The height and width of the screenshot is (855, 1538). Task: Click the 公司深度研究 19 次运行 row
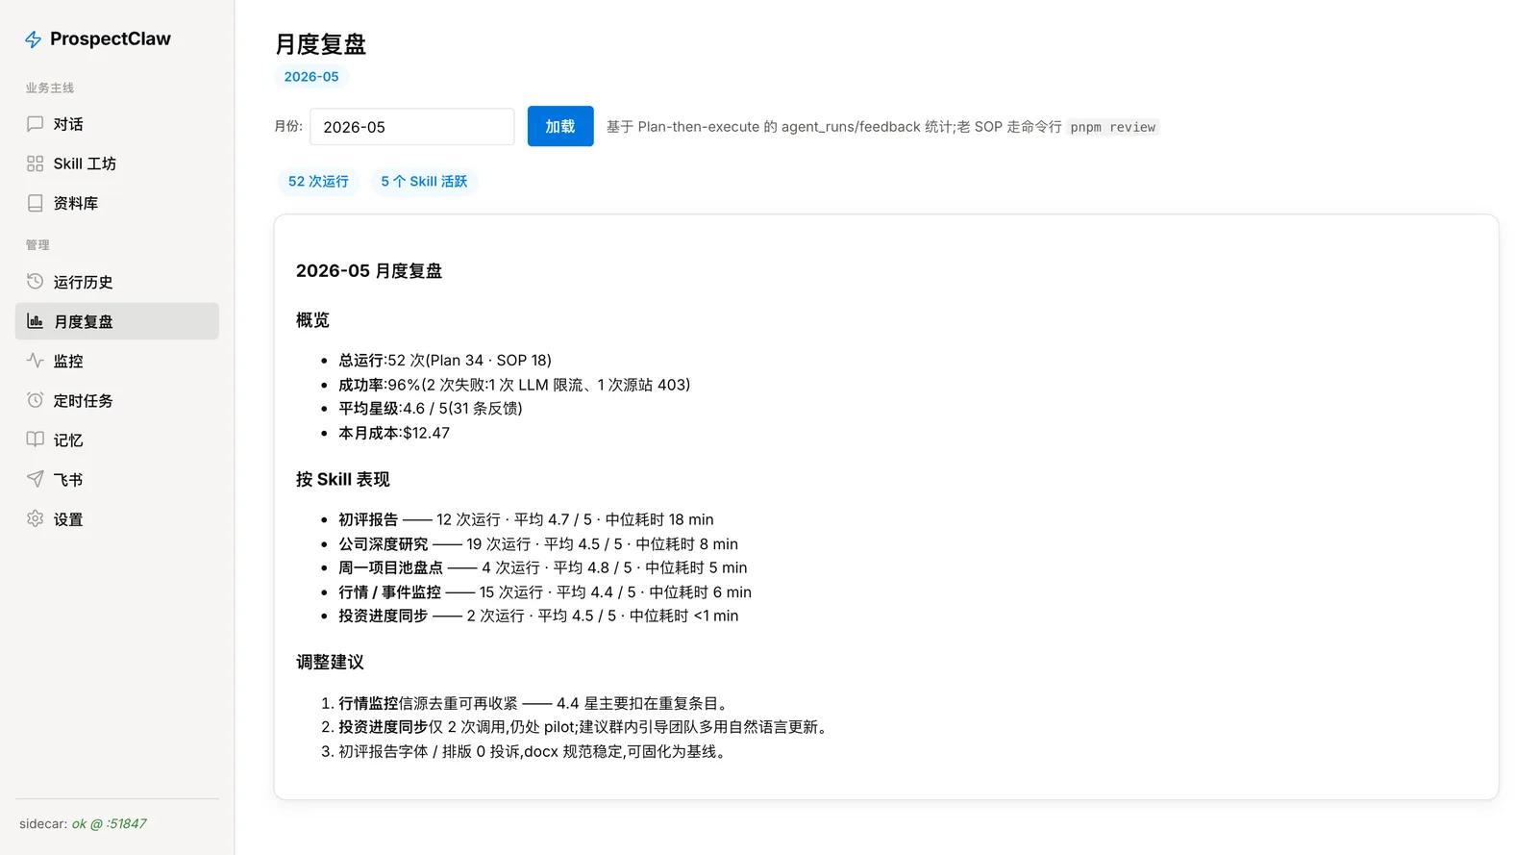tap(538, 544)
